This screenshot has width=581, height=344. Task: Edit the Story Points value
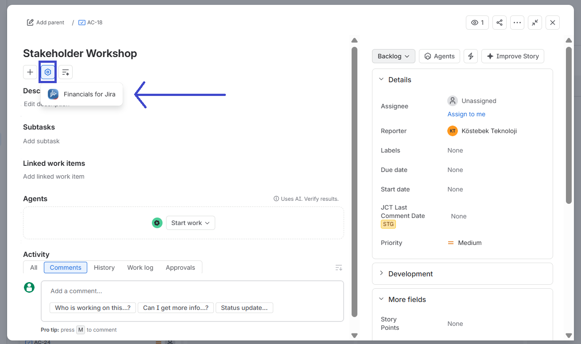pyautogui.click(x=455, y=324)
